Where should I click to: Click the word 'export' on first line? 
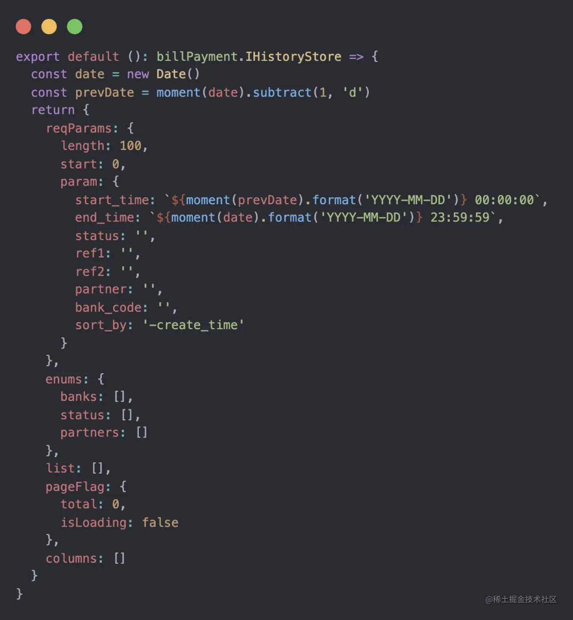(x=38, y=57)
